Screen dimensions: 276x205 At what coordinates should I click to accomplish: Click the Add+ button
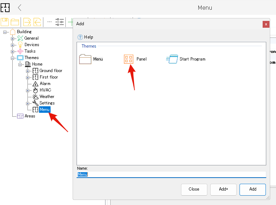223,190
